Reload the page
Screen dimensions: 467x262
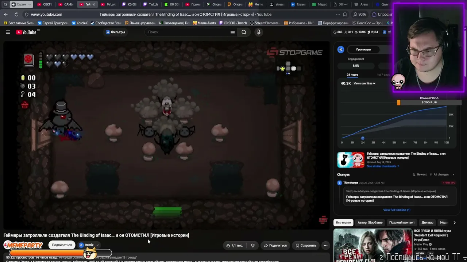pyautogui.click(x=16, y=14)
